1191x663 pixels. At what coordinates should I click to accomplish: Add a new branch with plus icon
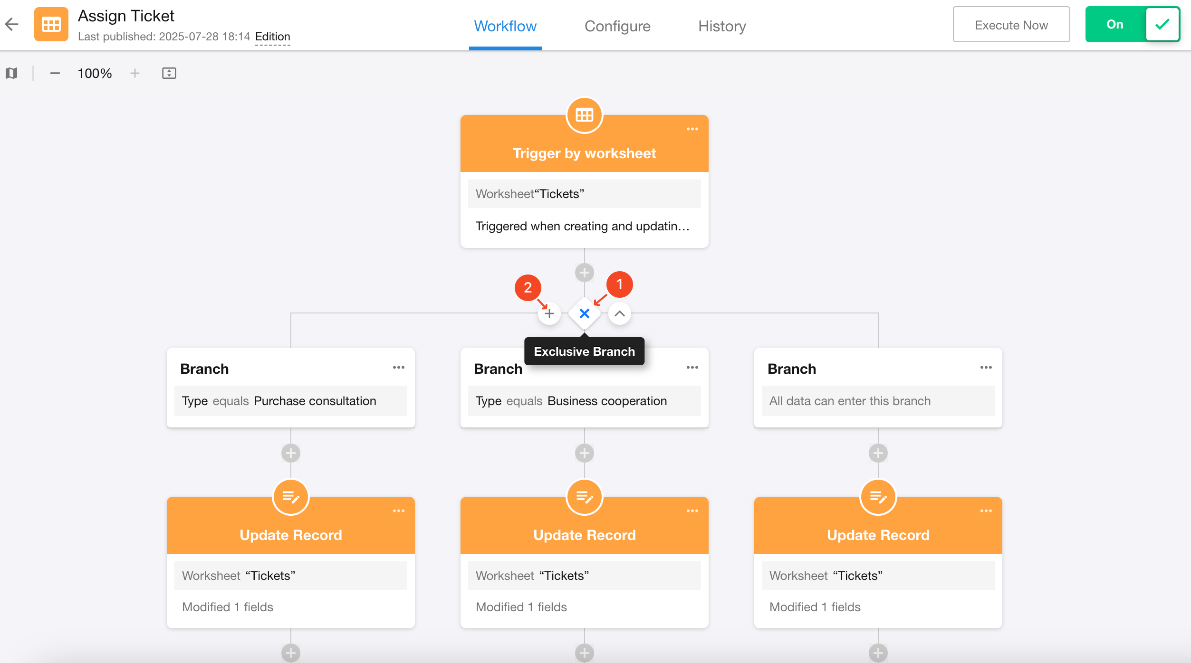(x=549, y=313)
